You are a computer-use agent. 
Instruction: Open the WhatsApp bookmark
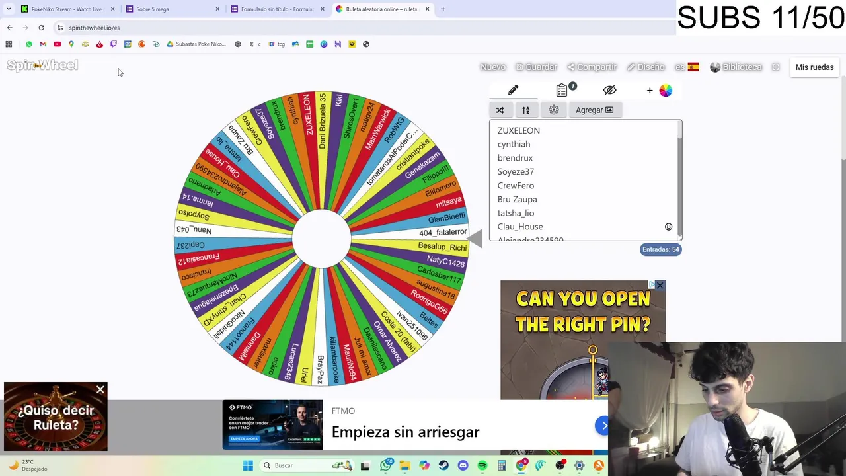tap(28, 44)
